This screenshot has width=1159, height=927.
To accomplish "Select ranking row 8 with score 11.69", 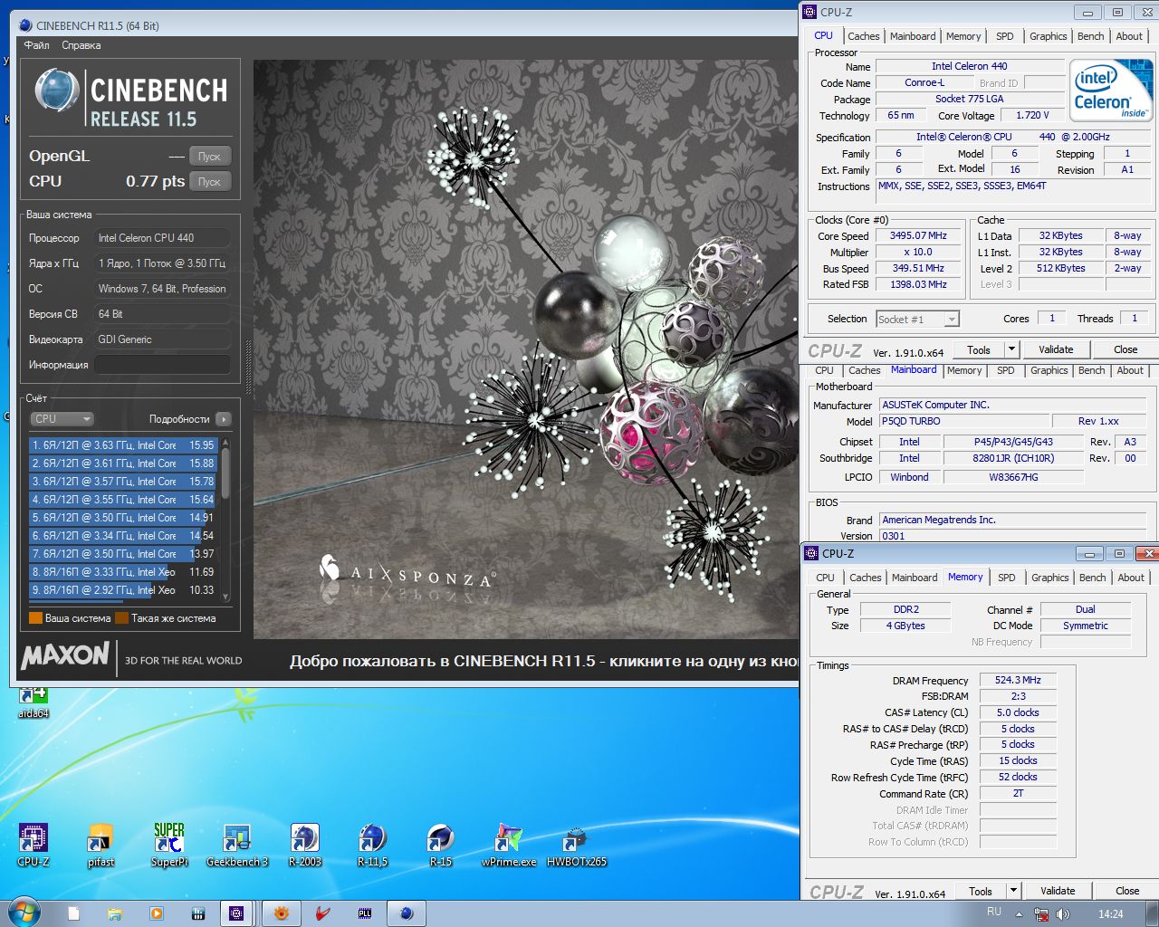I will (x=124, y=572).
